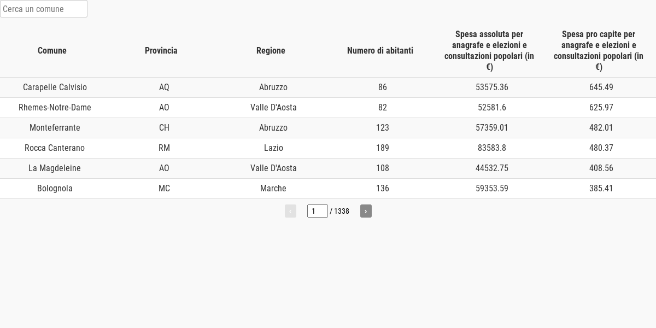Click the Lazio region cell
The height and width of the screenshot is (328, 656).
(x=273, y=148)
